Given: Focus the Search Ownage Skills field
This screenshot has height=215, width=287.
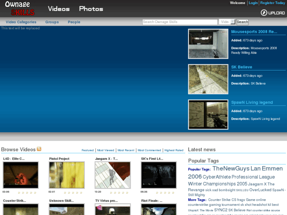Looking at the screenshot, I should click(x=180, y=22).
